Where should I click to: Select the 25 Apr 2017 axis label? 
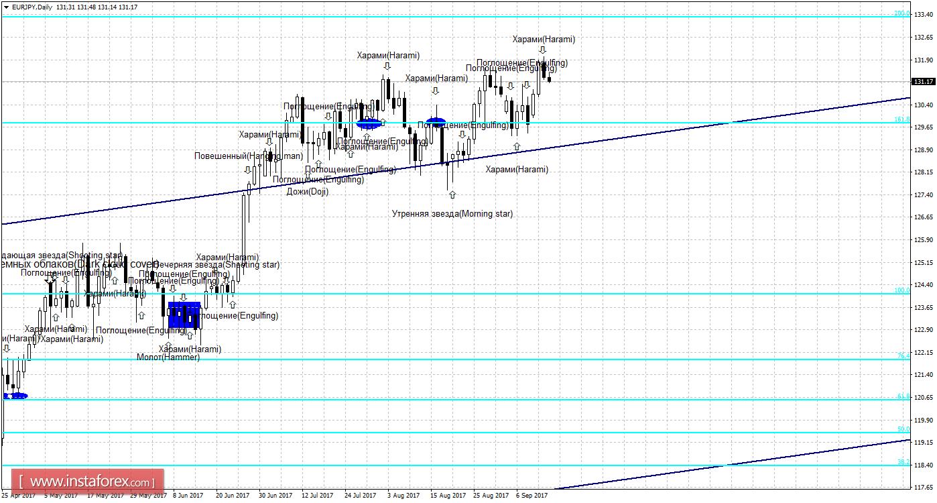pyautogui.click(x=20, y=495)
